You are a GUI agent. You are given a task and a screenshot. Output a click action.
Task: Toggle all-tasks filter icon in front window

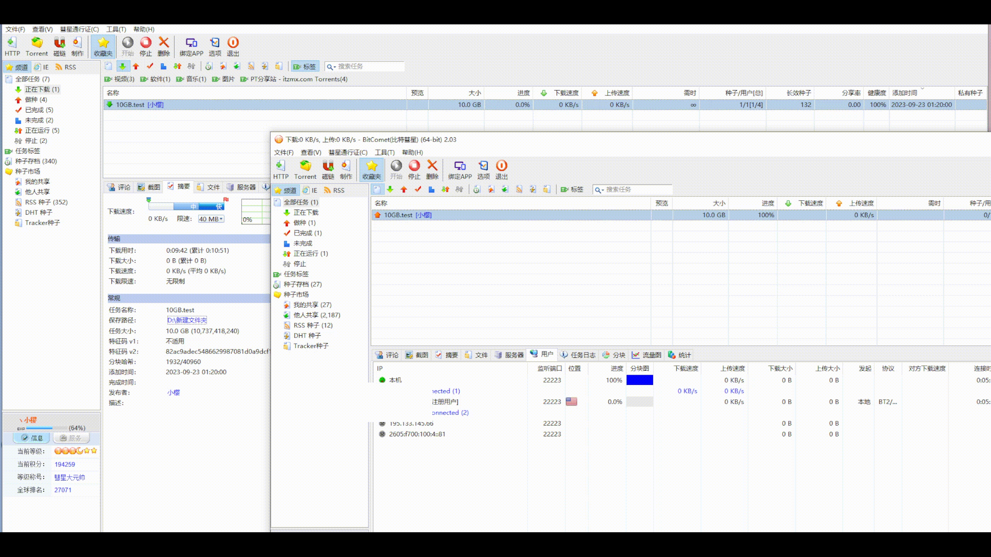tap(377, 190)
